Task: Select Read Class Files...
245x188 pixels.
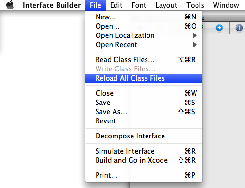Action: tap(144, 60)
